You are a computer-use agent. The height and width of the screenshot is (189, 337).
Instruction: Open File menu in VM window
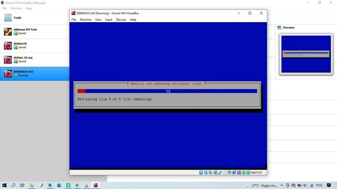click(74, 19)
